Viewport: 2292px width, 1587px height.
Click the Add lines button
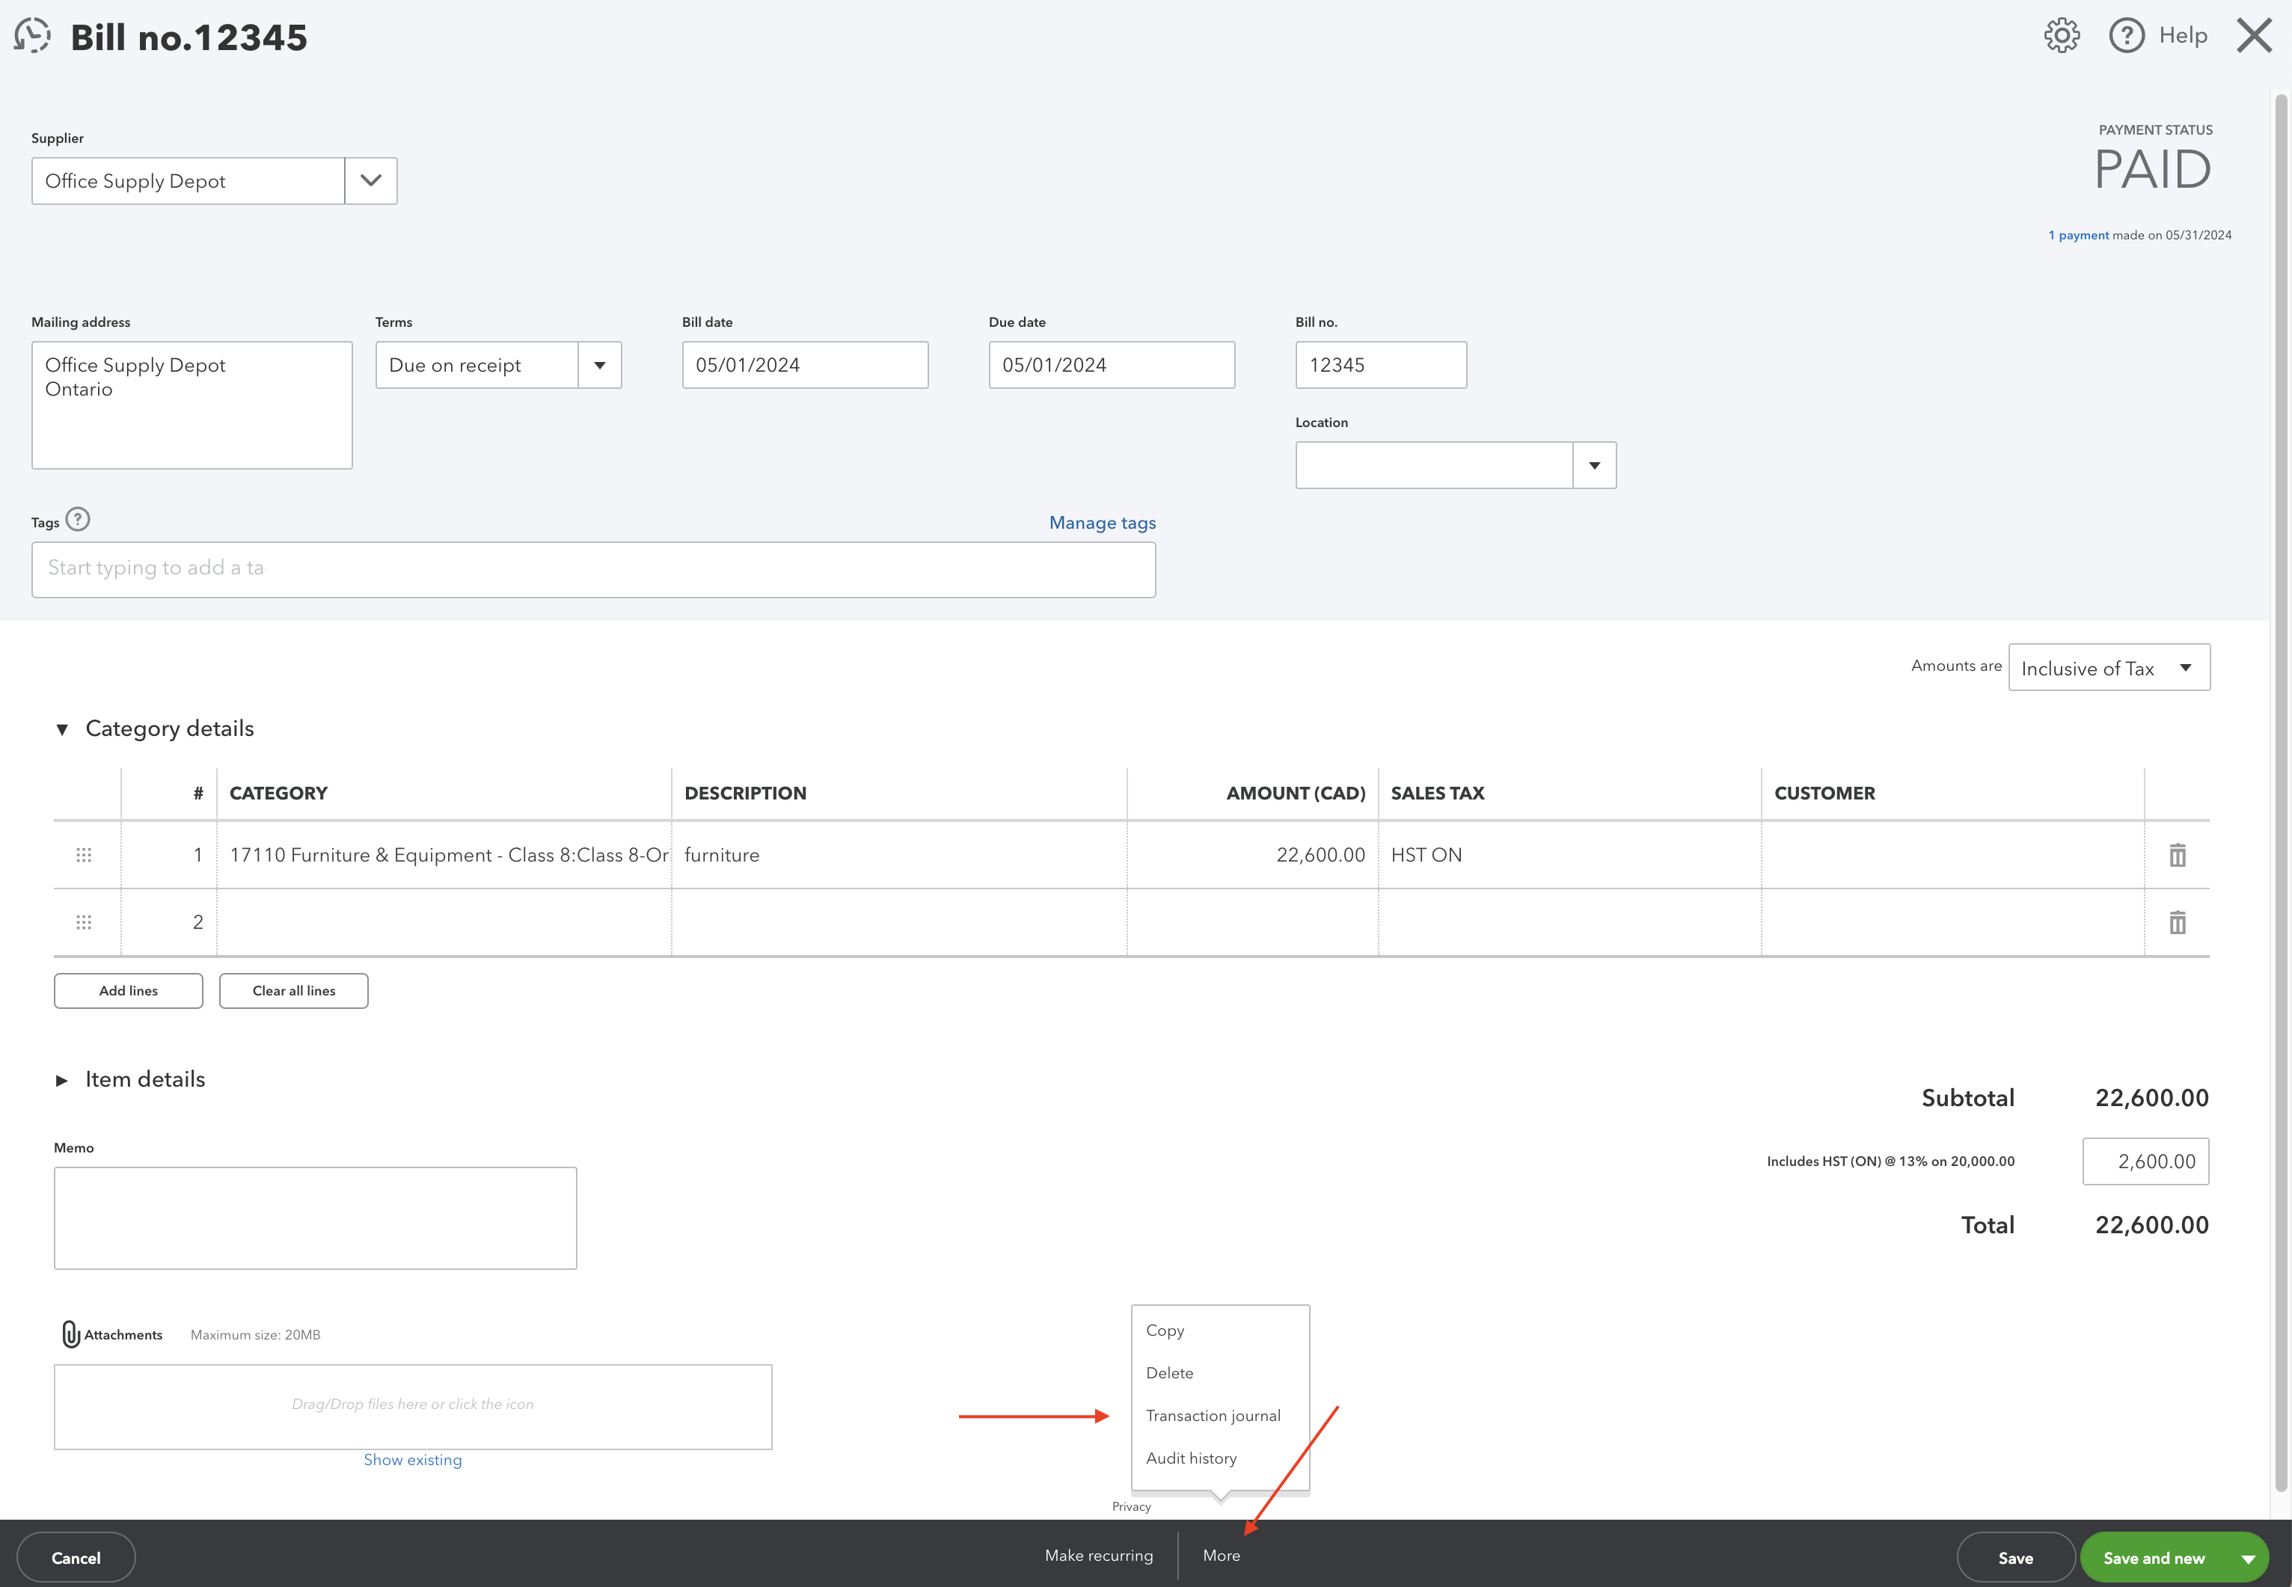128,990
